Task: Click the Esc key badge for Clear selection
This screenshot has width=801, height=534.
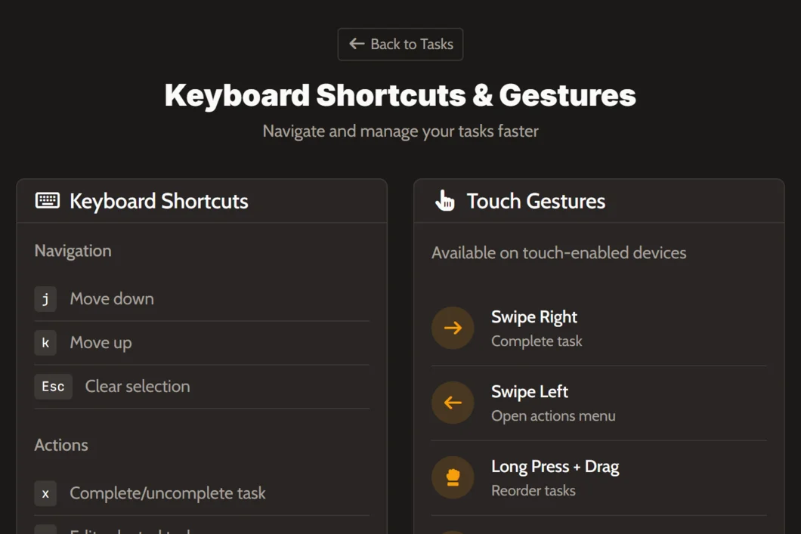Action: (x=53, y=387)
